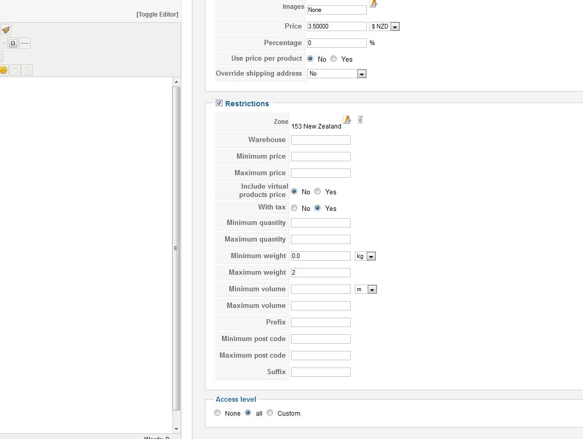Screen dimensions: 583x439
Task: Click the Maximum quantity field
Action: (x=321, y=239)
